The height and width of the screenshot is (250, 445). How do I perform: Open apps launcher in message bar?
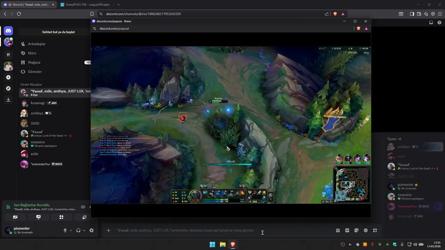[375, 230]
